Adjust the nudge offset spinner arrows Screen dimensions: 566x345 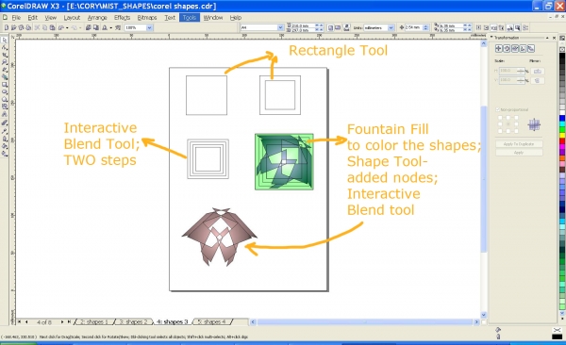pos(425,27)
